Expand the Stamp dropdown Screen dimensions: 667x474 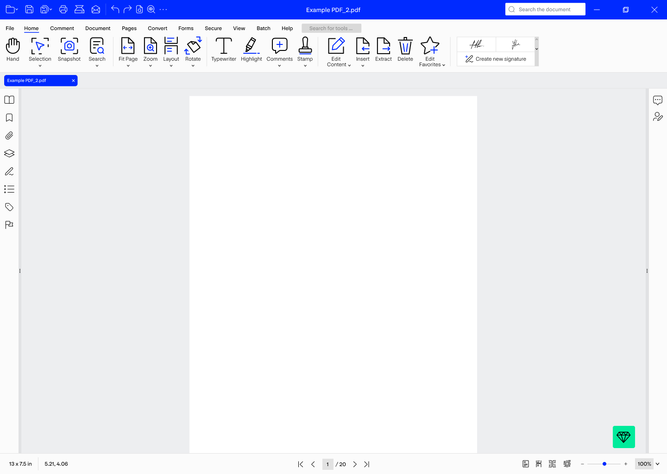[305, 66]
